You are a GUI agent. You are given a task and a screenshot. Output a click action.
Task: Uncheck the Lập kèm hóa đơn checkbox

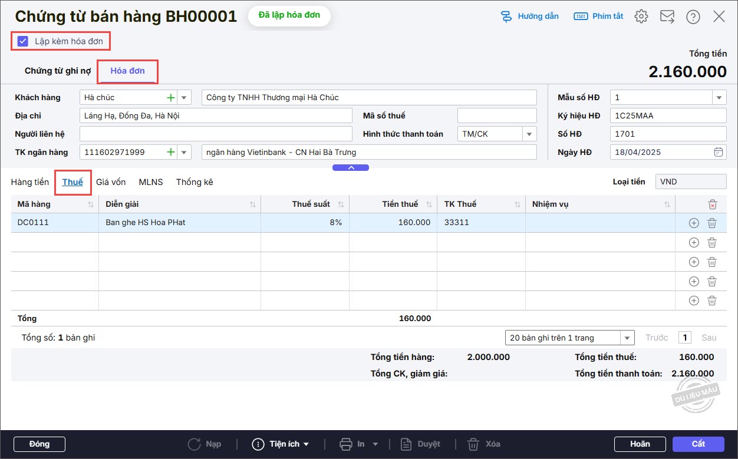tap(23, 41)
